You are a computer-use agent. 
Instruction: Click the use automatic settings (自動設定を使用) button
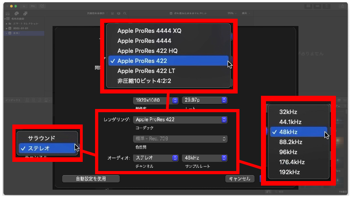click(x=91, y=179)
